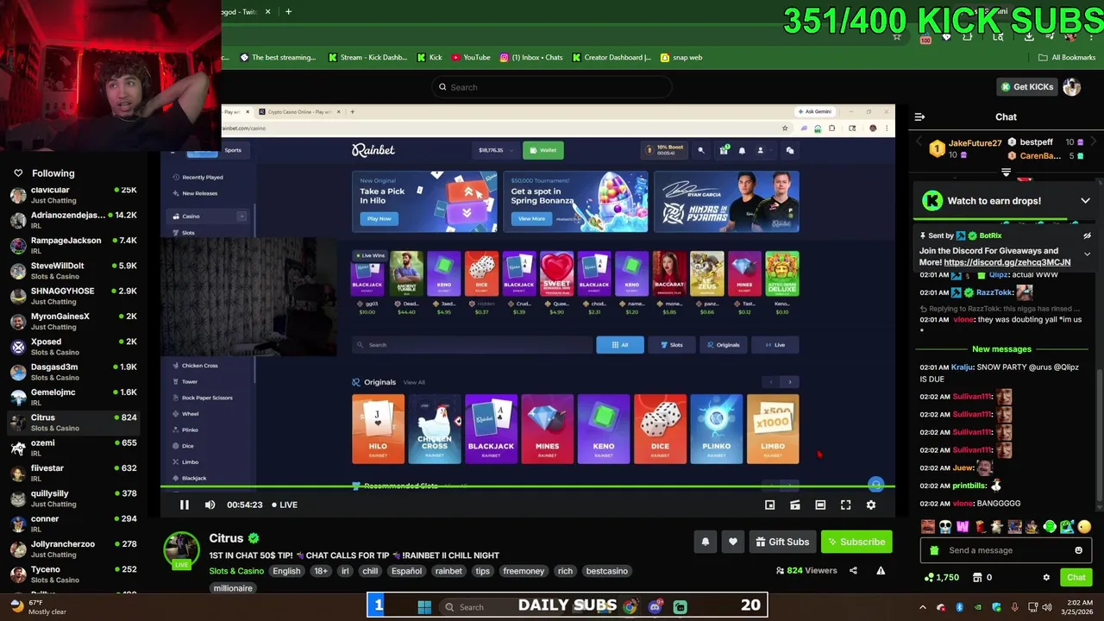Pause the live stream player
Image resolution: width=1104 pixels, height=621 pixels.
(184, 505)
